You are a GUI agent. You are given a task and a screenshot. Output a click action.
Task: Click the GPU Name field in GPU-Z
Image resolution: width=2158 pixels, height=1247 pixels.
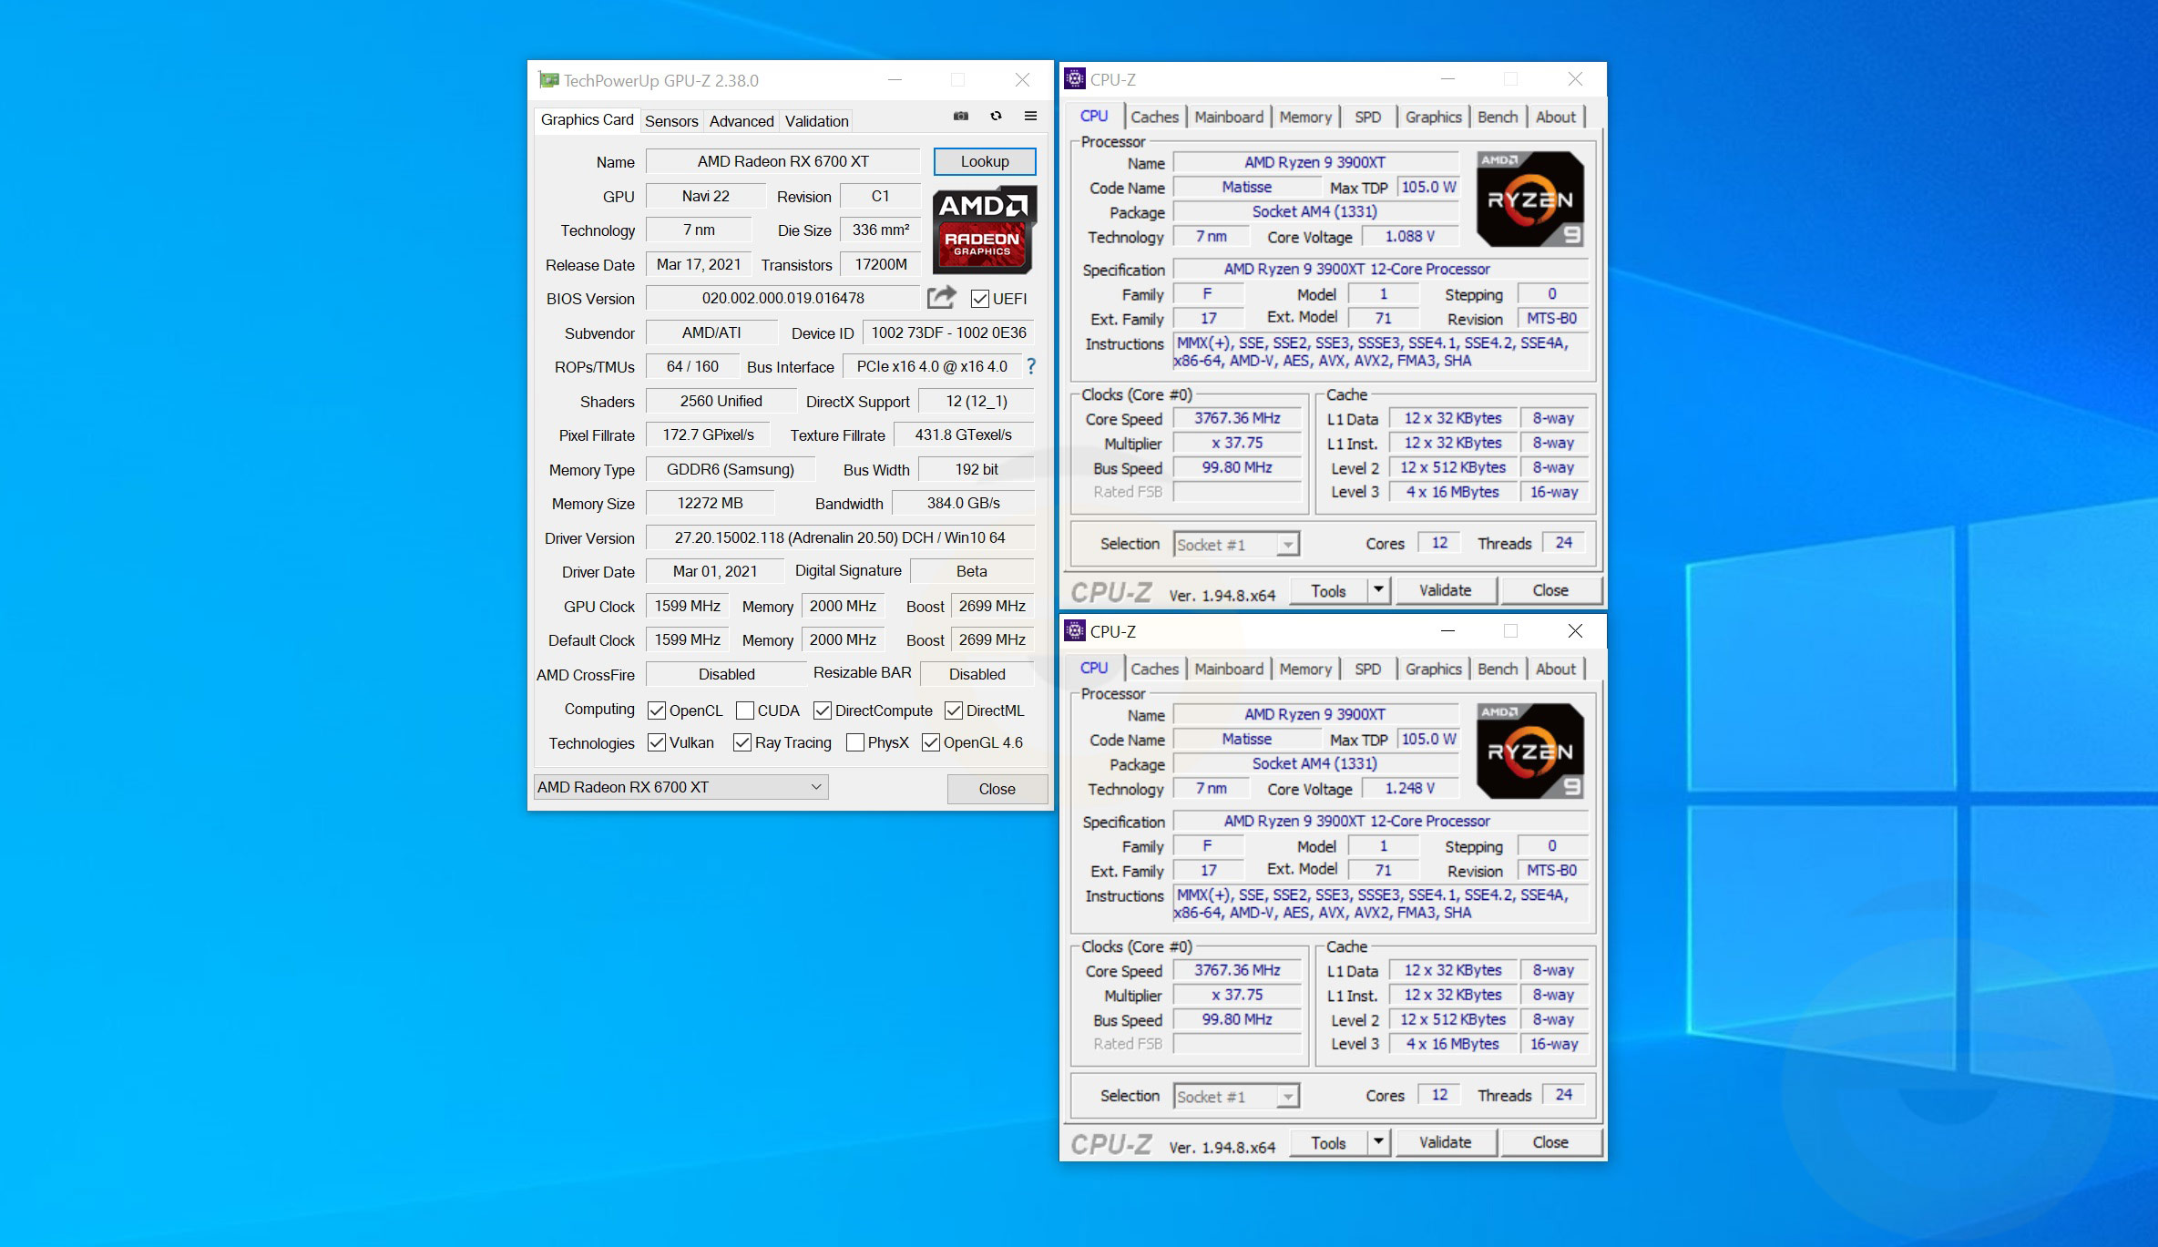click(x=783, y=161)
